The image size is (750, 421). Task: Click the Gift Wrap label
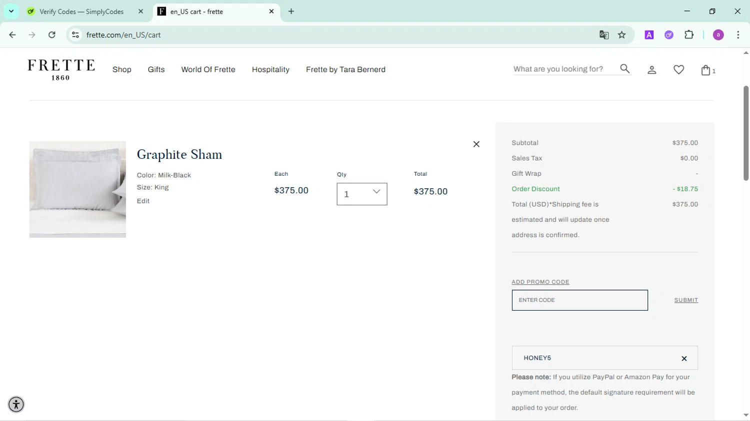tap(526, 174)
